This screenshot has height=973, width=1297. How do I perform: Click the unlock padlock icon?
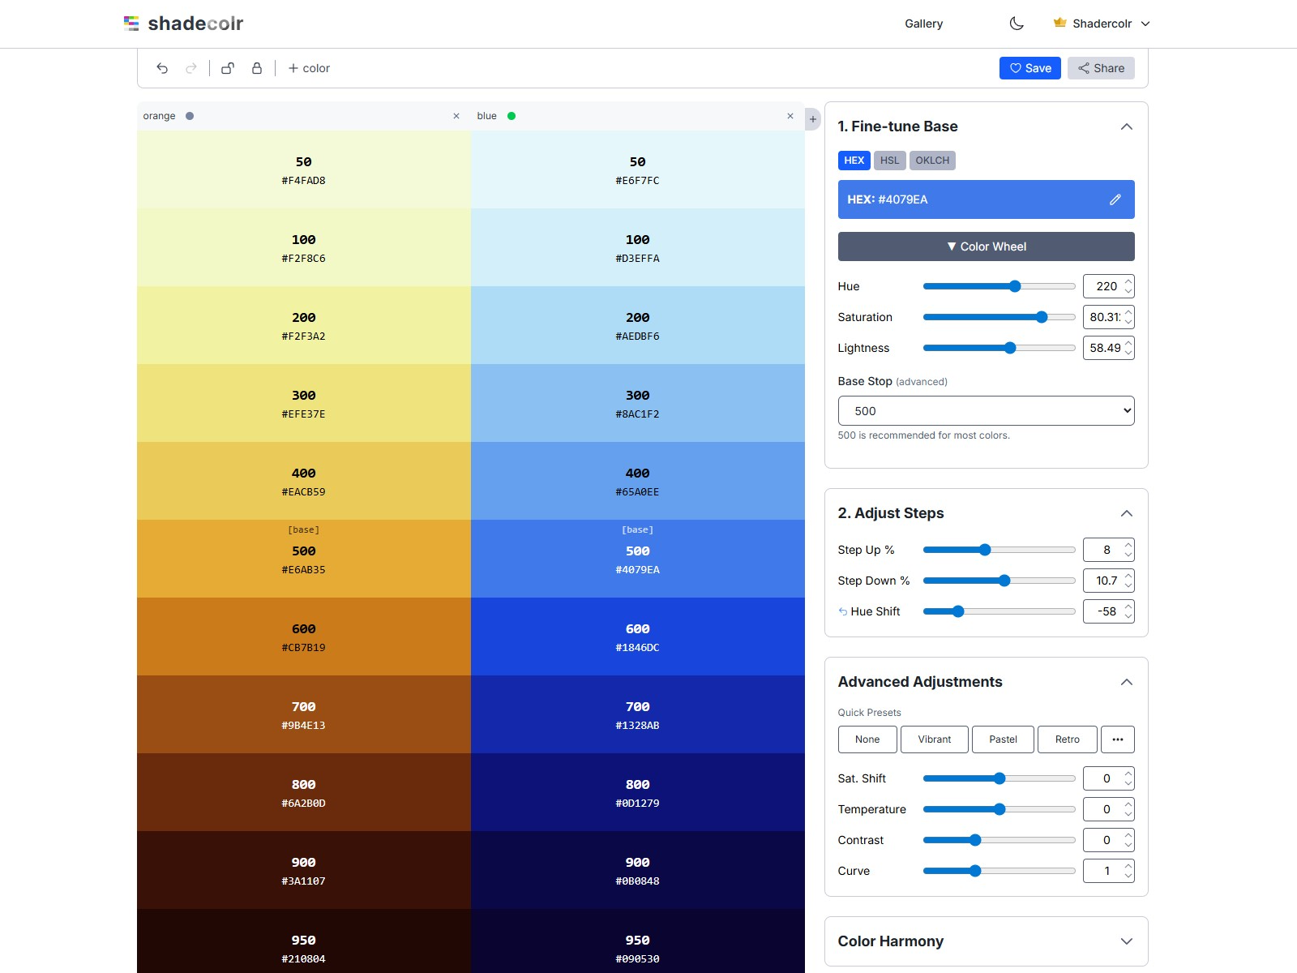(228, 68)
